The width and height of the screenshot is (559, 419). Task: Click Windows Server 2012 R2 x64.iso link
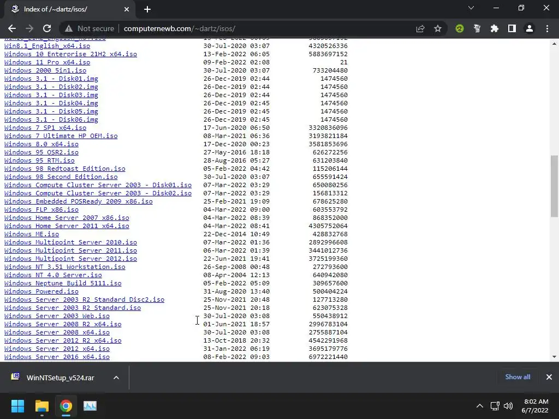coord(63,341)
